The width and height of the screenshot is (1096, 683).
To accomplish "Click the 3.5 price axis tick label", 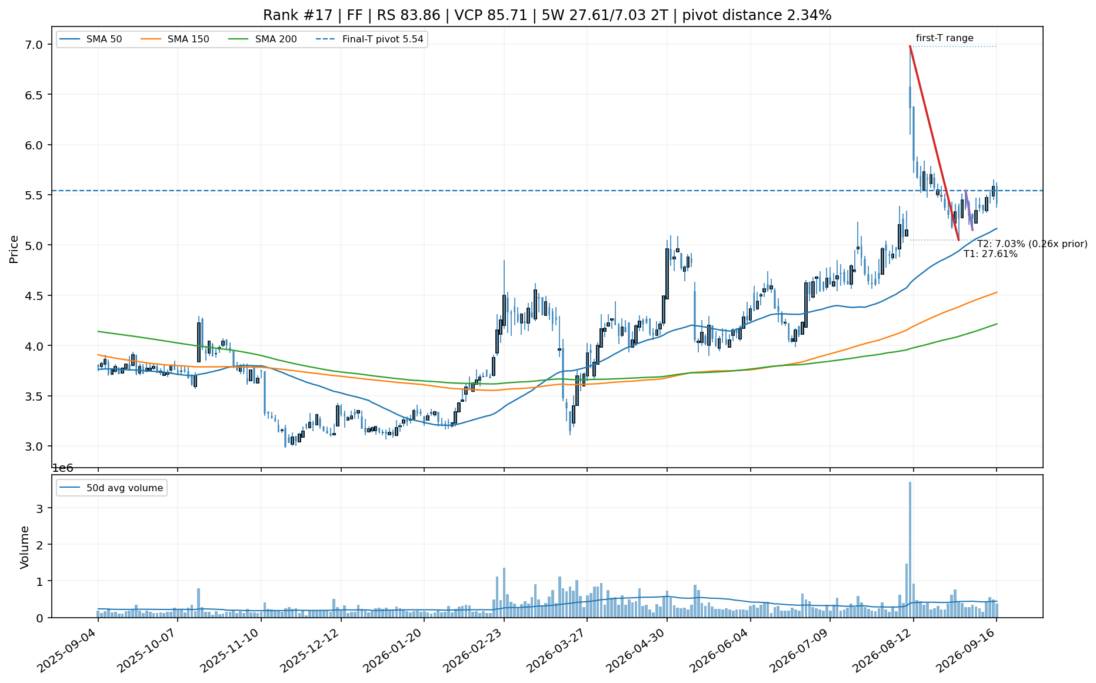I will pyautogui.click(x=35, y=396).
